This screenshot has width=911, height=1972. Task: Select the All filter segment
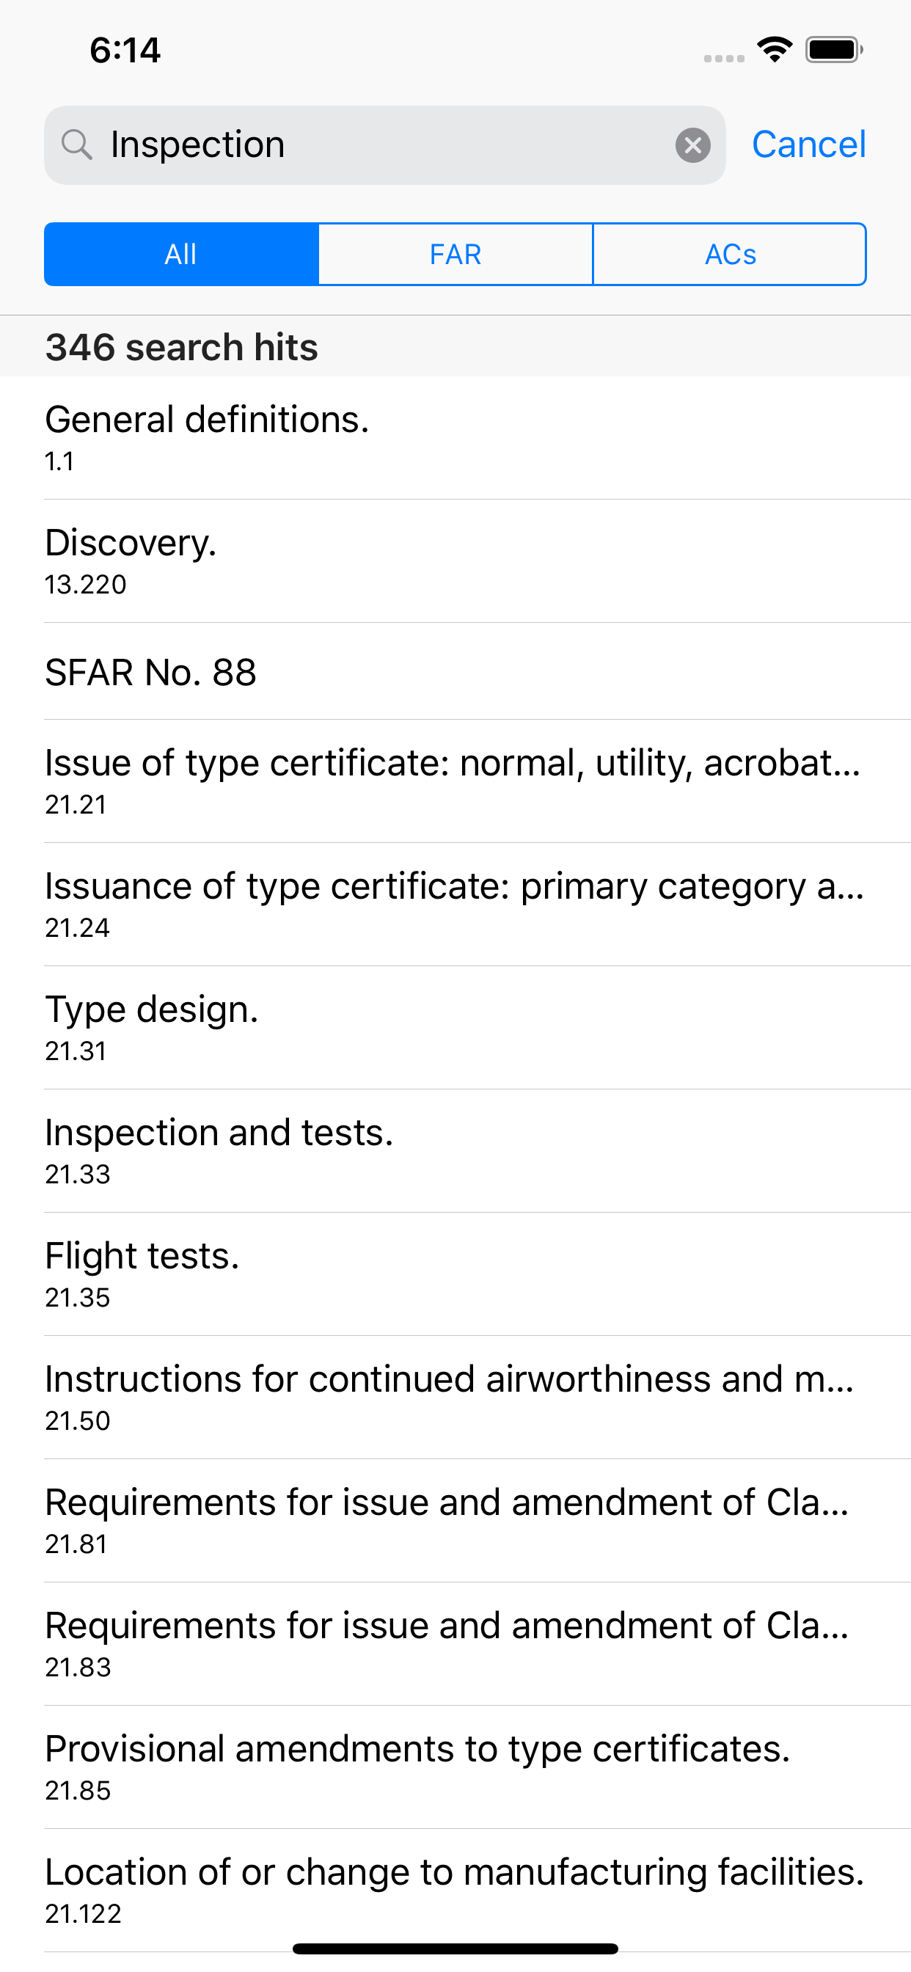[x=180, y=253]
